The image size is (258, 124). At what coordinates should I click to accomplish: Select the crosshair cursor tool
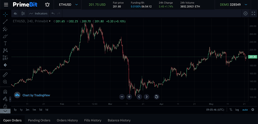[5, 14]
